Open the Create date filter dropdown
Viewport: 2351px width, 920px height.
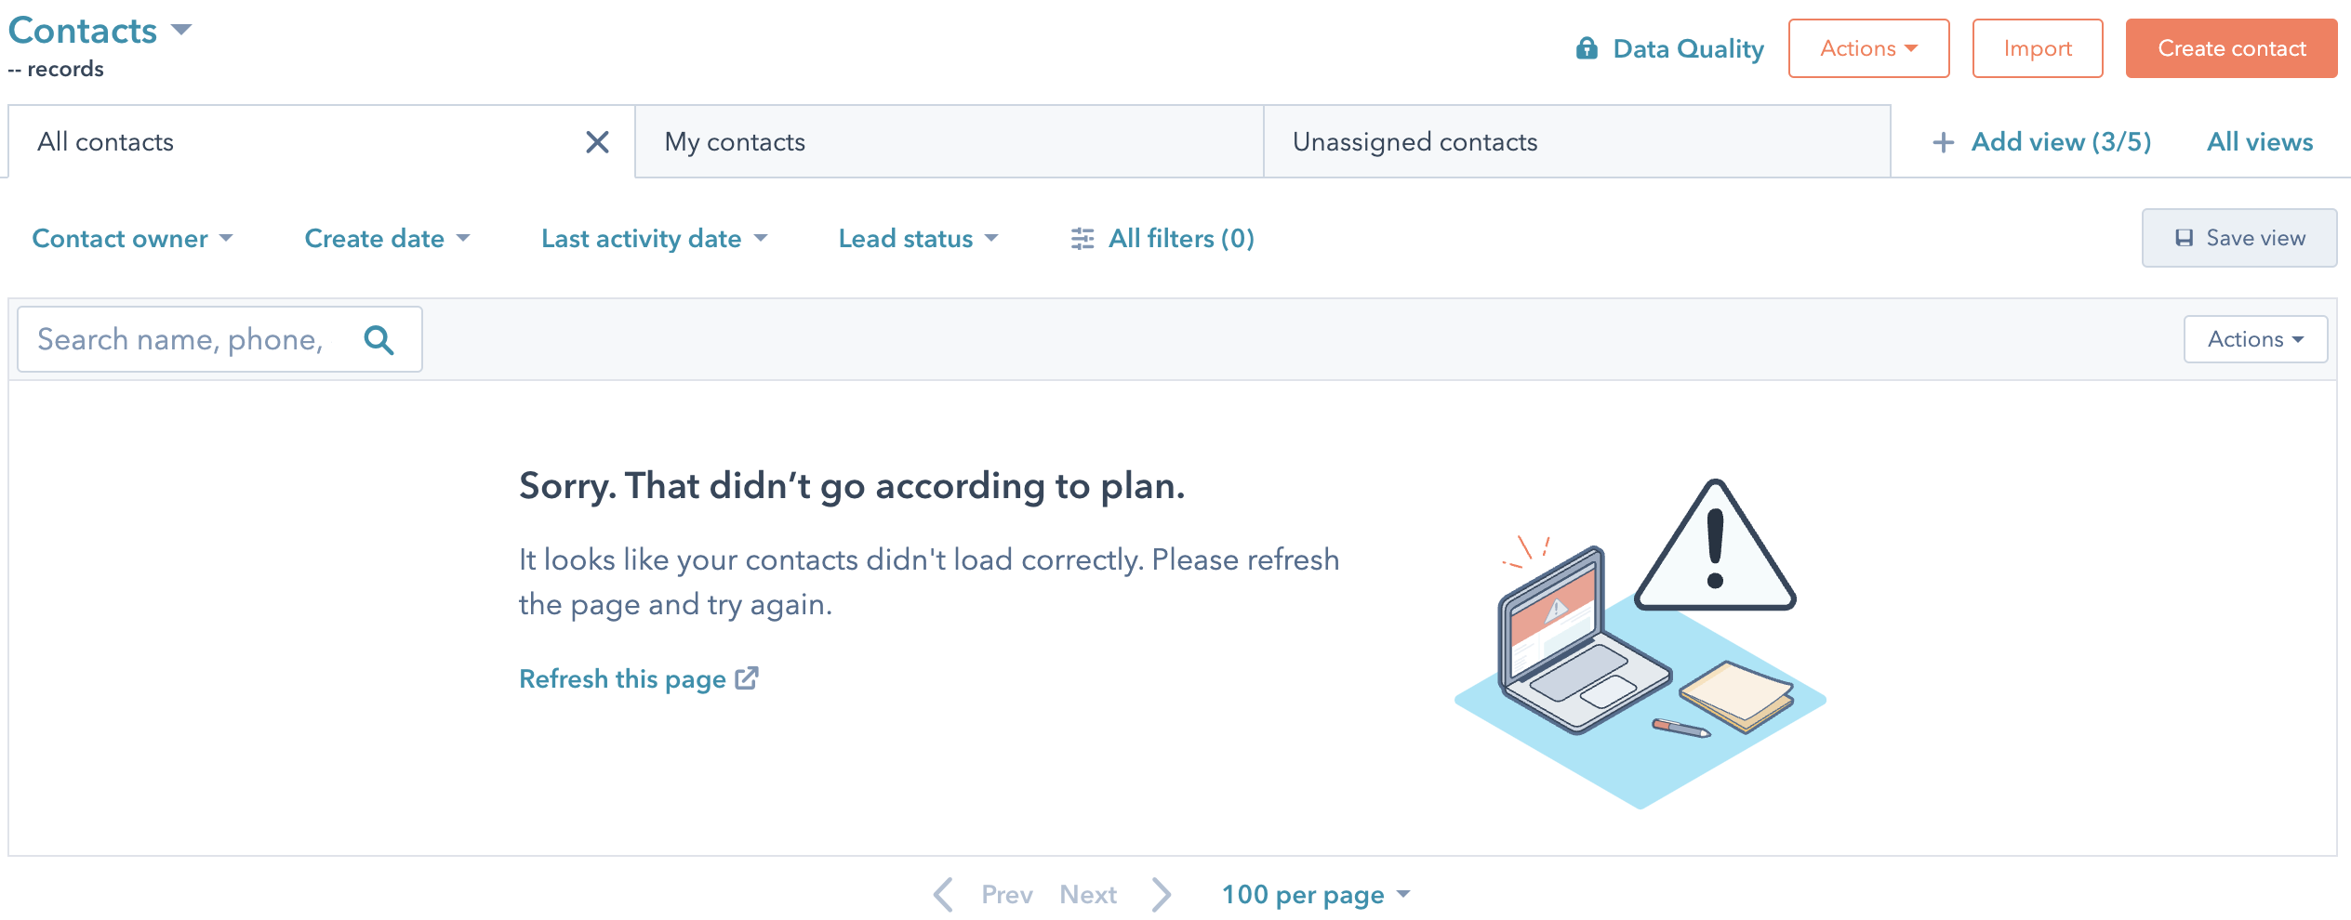point(387,239)
